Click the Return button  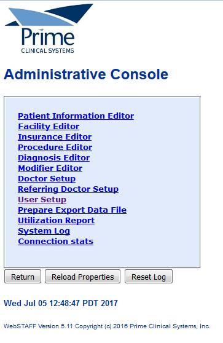(x=23, y=277)
